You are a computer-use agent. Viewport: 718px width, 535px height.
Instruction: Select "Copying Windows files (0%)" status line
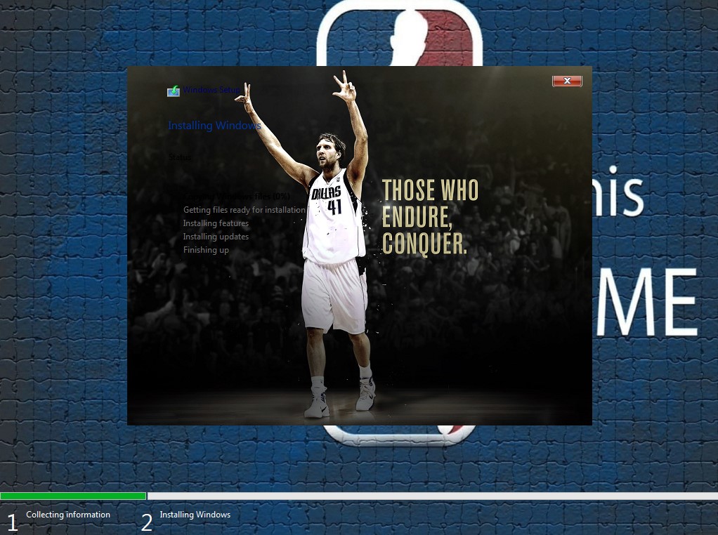(236, 197)
